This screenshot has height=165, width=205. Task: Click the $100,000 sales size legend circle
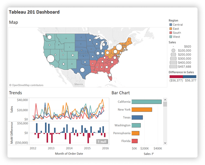(173, 51)
